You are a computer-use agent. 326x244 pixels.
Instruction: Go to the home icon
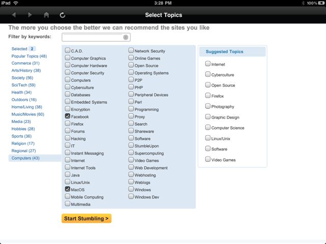click(x=46, y=15)
